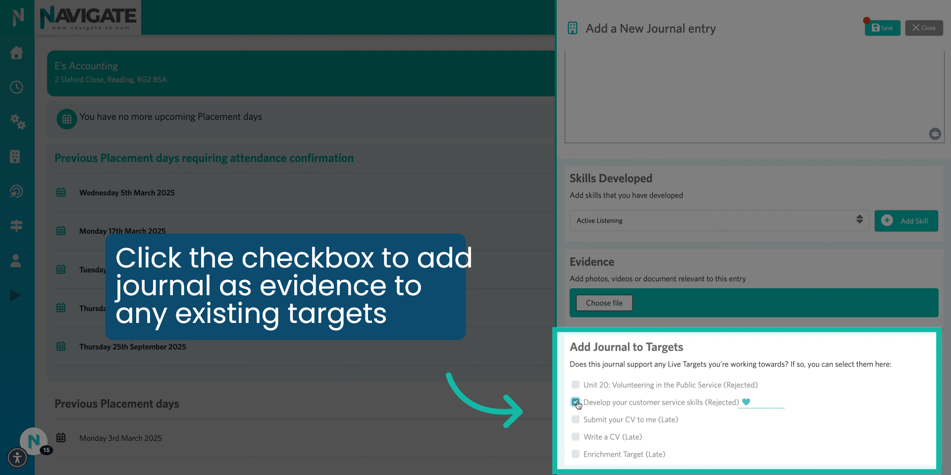Click the signpost filter icon in the sidebar

point(16,226)
